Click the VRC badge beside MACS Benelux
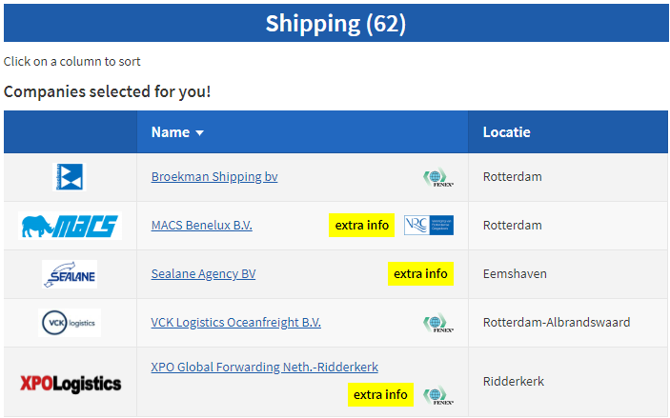 pos(429,225)
